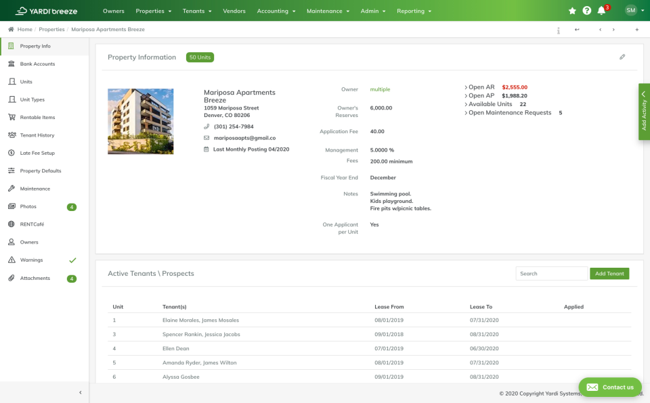The height and width of the screenshot is (403, 650).
Task: Click the mariposaapts@gmail.co email
Action: click(x=244, y=138)
